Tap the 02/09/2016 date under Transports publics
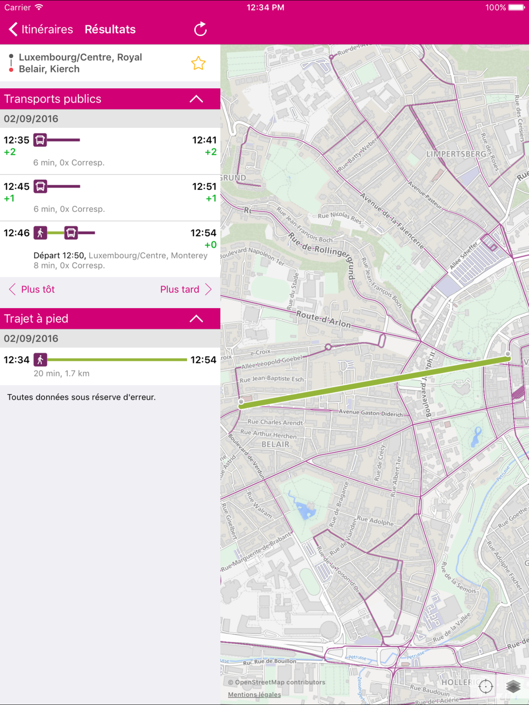 (31, 119)
